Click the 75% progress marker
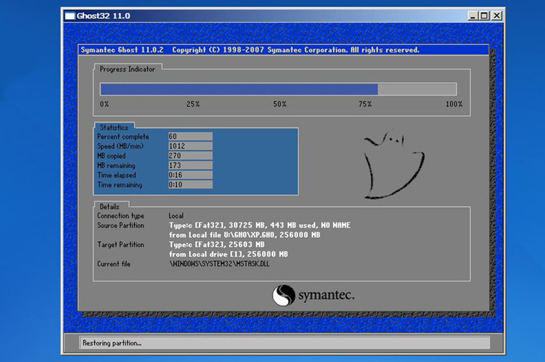 click(x=365, y=104)
